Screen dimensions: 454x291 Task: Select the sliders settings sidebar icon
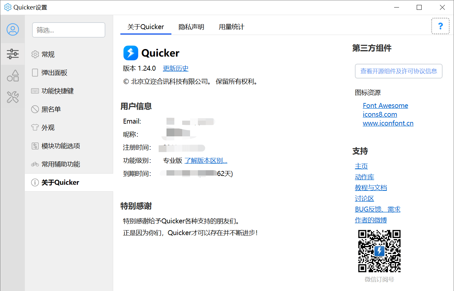tap(13, 54)
